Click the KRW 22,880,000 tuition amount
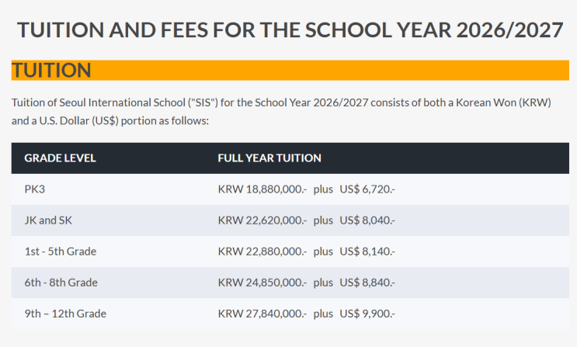 [262, 251]
